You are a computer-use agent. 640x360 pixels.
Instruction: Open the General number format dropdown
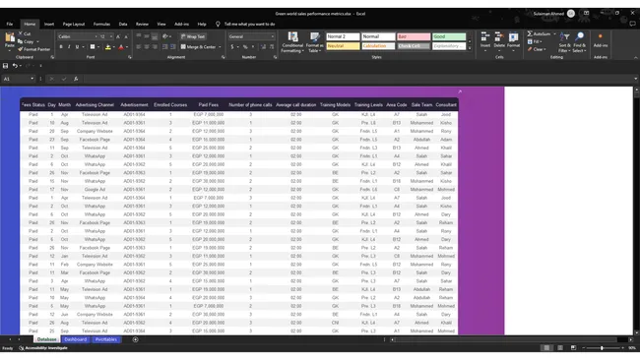251,36
